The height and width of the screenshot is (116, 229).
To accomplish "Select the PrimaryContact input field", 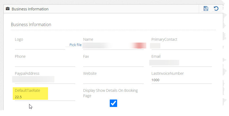I will click(182, 46).
